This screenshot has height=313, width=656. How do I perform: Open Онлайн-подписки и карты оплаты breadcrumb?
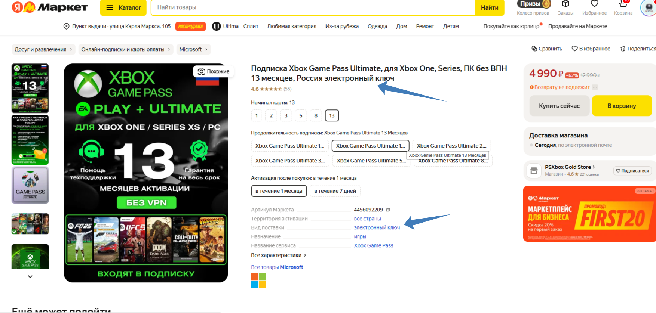pyautogui.click(x=126, y=49)
